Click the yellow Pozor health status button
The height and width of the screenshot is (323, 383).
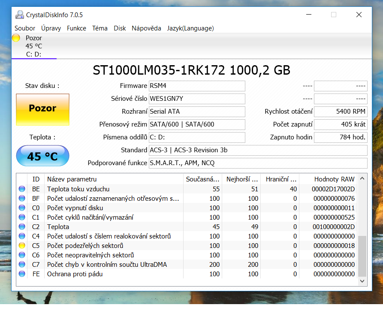pyautogui.click(x=42, y=109)
